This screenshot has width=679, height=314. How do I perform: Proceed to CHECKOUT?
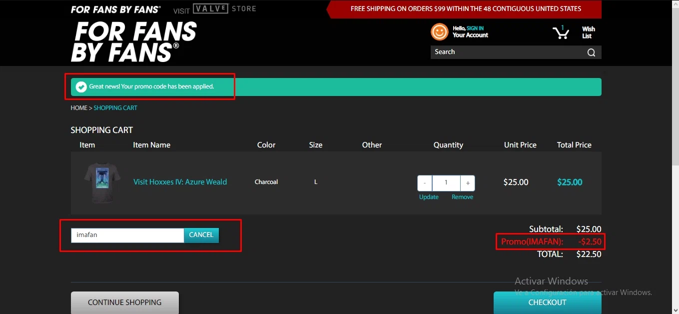tap(548, 302)
